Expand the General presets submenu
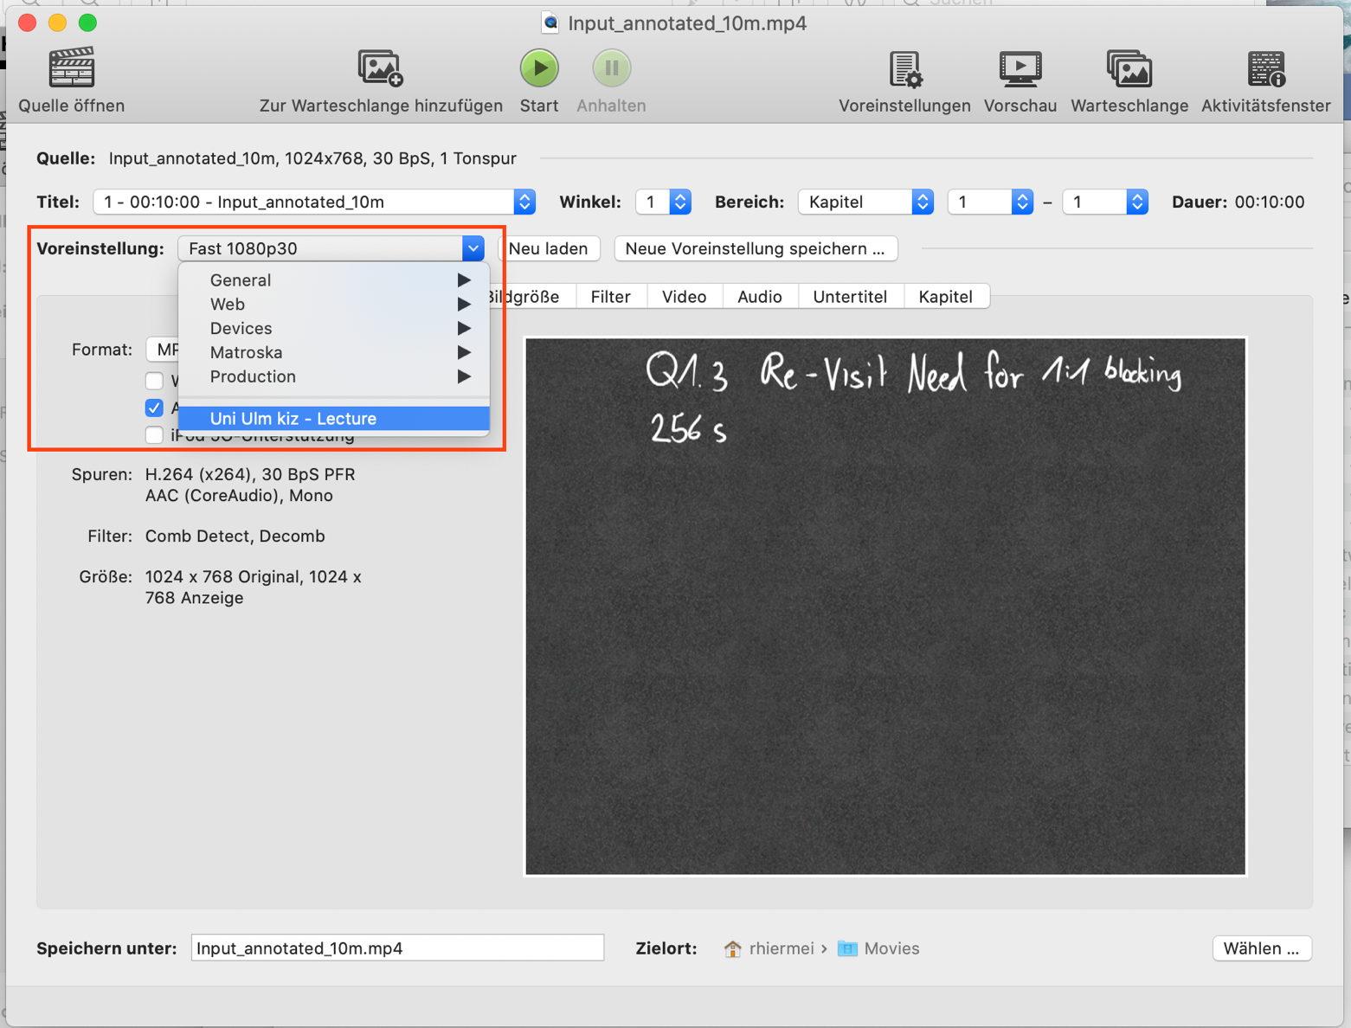The width and height of the screenshot is (1351, 1028). click(x=334, y=280)
